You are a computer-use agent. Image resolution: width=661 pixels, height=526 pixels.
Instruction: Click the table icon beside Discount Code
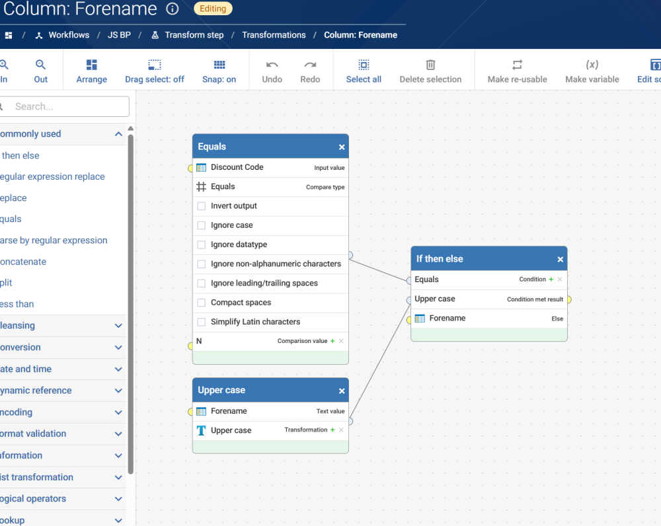[x=202, y=168]
